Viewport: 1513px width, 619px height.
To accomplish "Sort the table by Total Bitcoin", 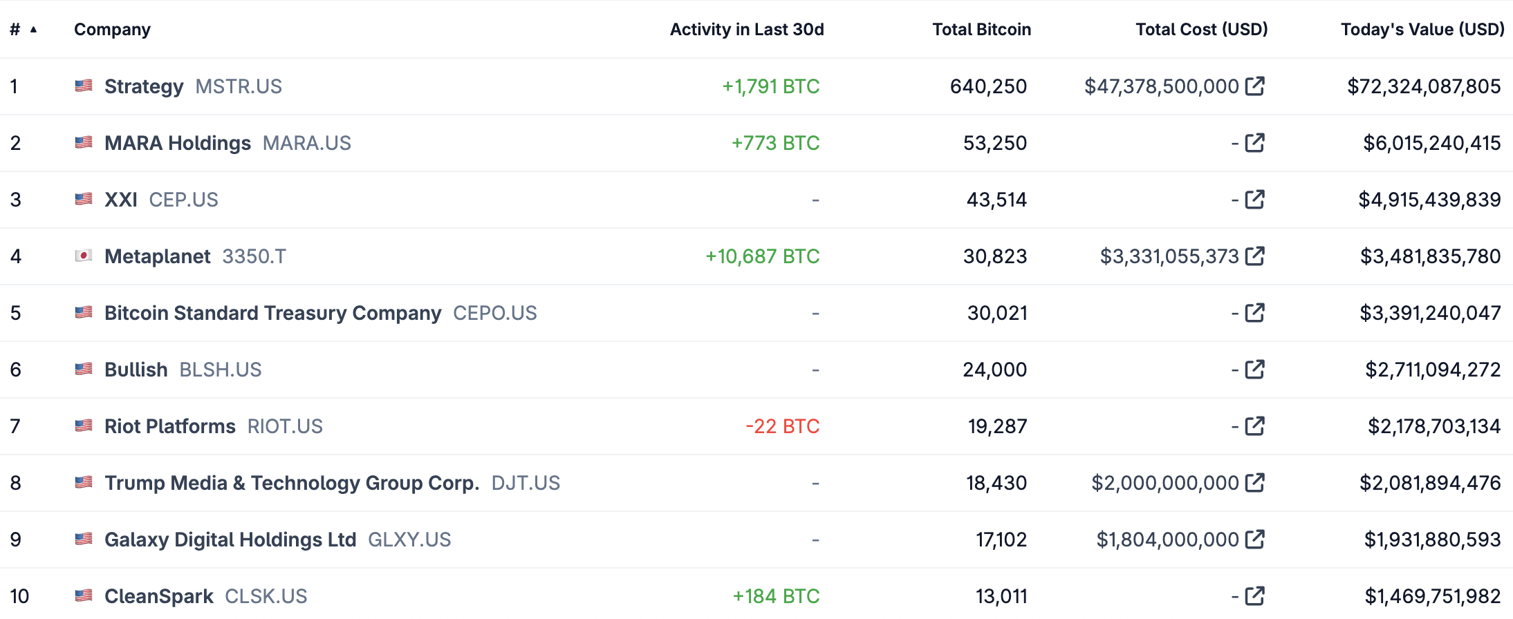I will point(981,29).
